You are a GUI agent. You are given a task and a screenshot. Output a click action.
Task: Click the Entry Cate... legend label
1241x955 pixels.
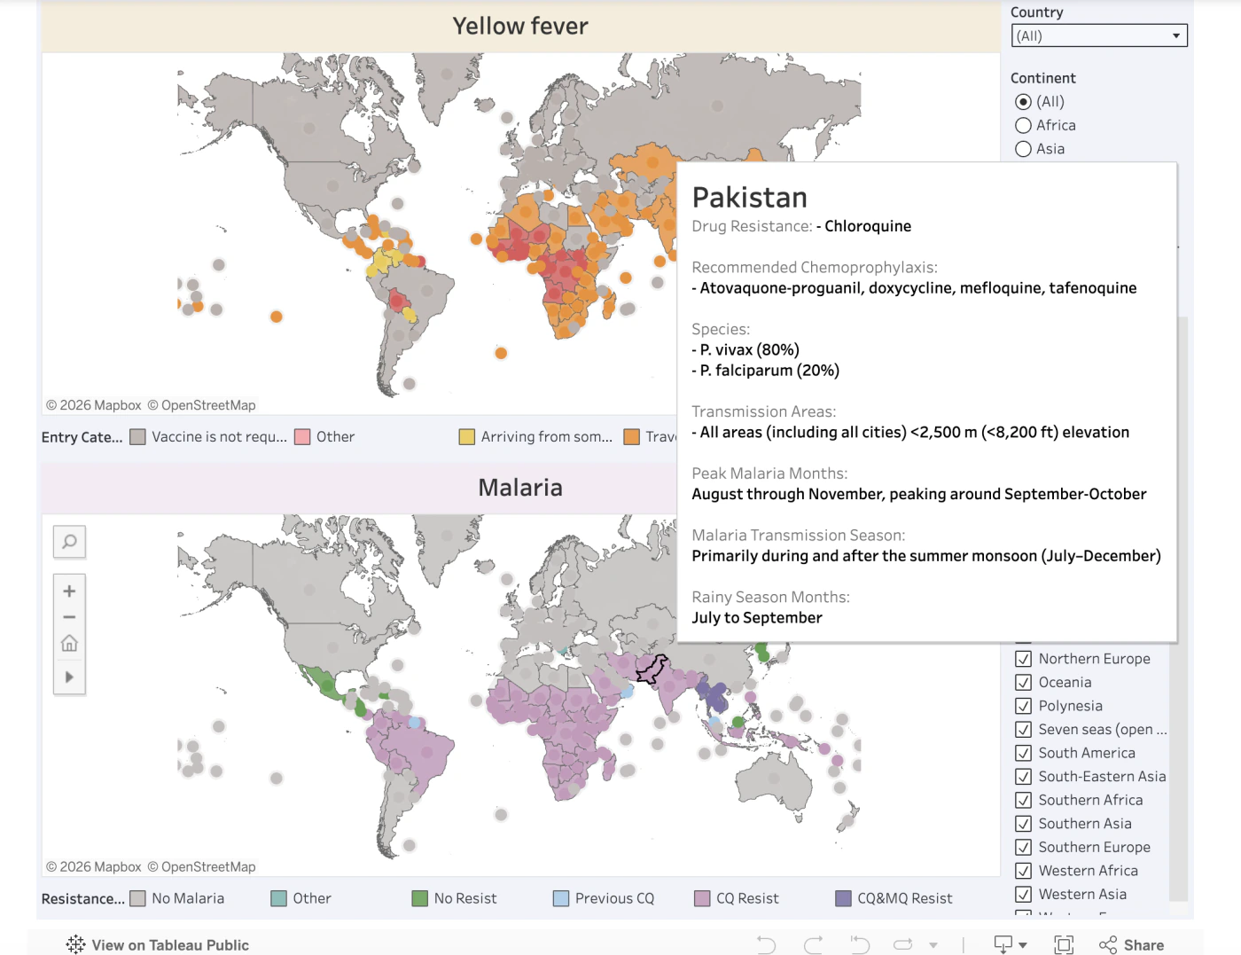pos(82,437)
